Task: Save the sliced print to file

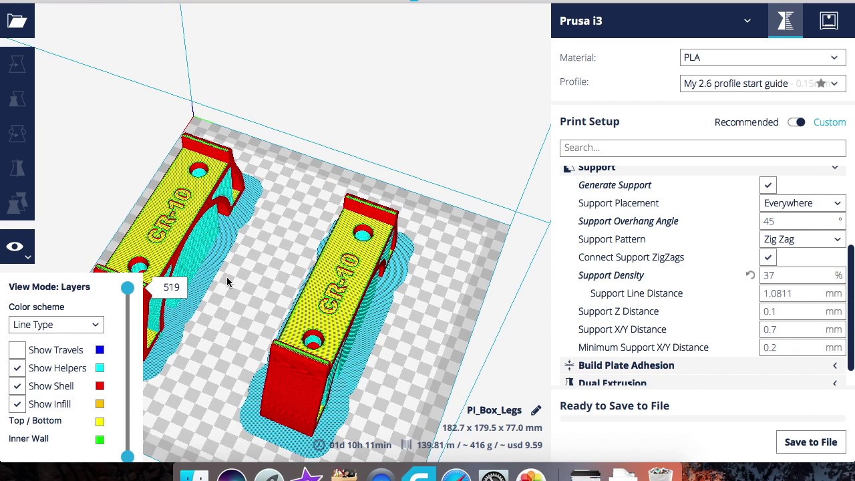Action: coord(810,442)
